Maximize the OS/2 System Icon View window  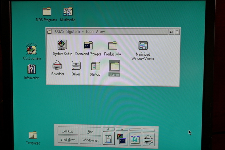(177, 32)
